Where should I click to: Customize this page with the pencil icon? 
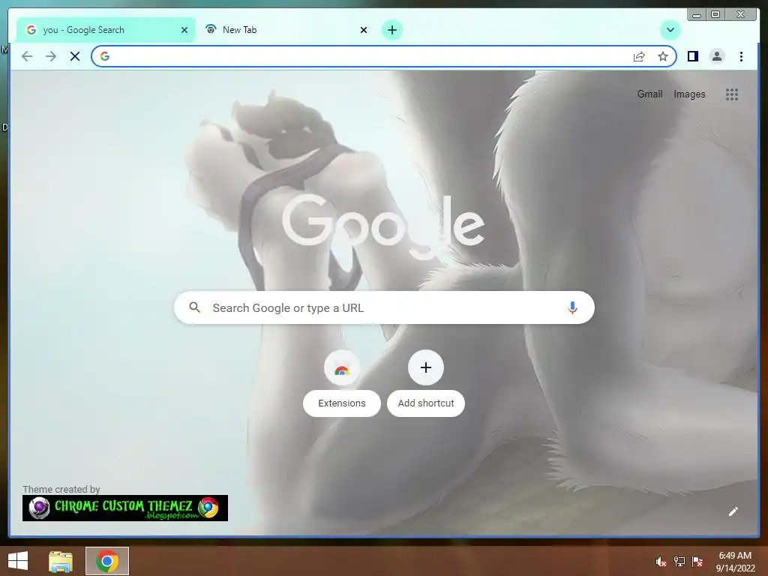pyautogui.click(x=733, y=511)
